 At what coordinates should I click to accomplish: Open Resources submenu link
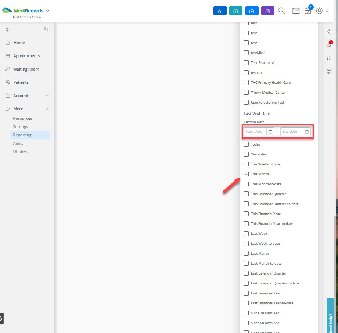[22, 118]
